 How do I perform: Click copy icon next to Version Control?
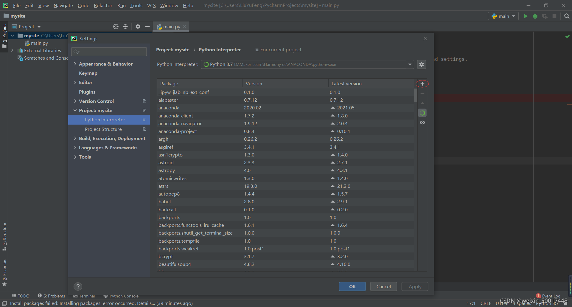pos(144,101)
